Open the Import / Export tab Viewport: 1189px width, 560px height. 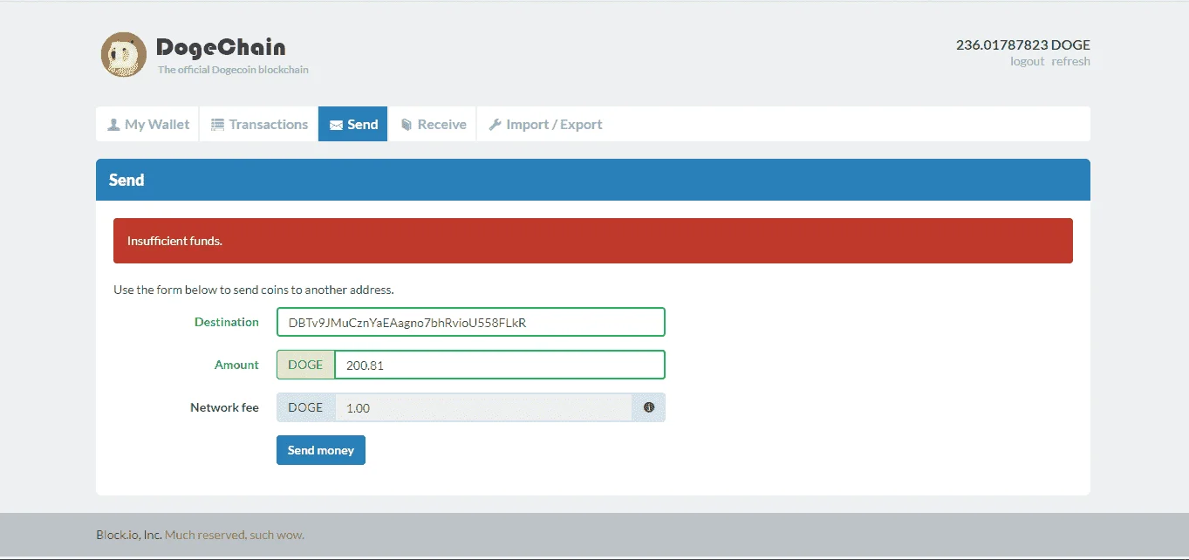545,124
